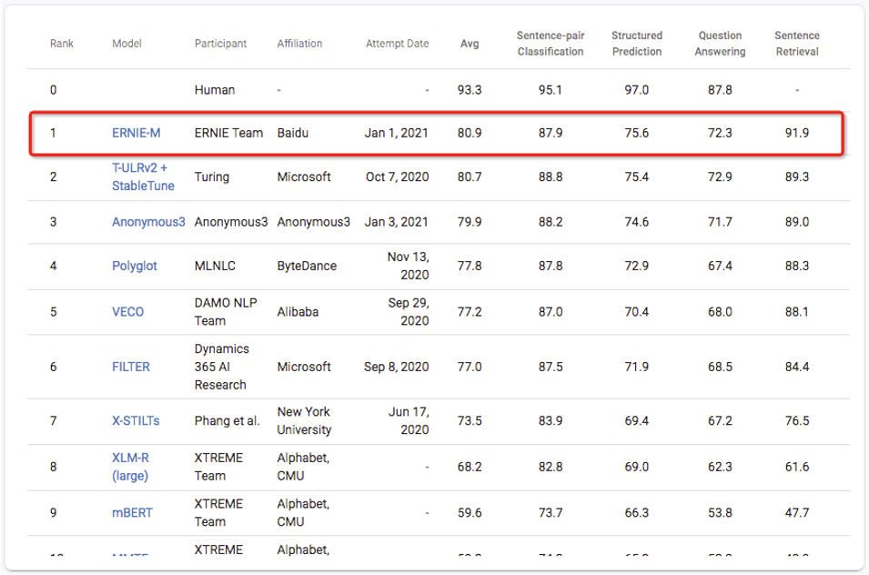
Task: Click the X-STILTs model link
Action: pyautogui.click(x=136, y=421)
